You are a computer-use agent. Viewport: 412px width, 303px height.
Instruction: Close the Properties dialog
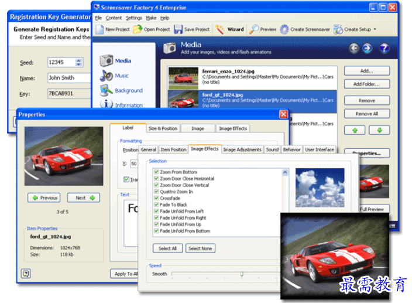pyautogui.click(x=283, y=114)
